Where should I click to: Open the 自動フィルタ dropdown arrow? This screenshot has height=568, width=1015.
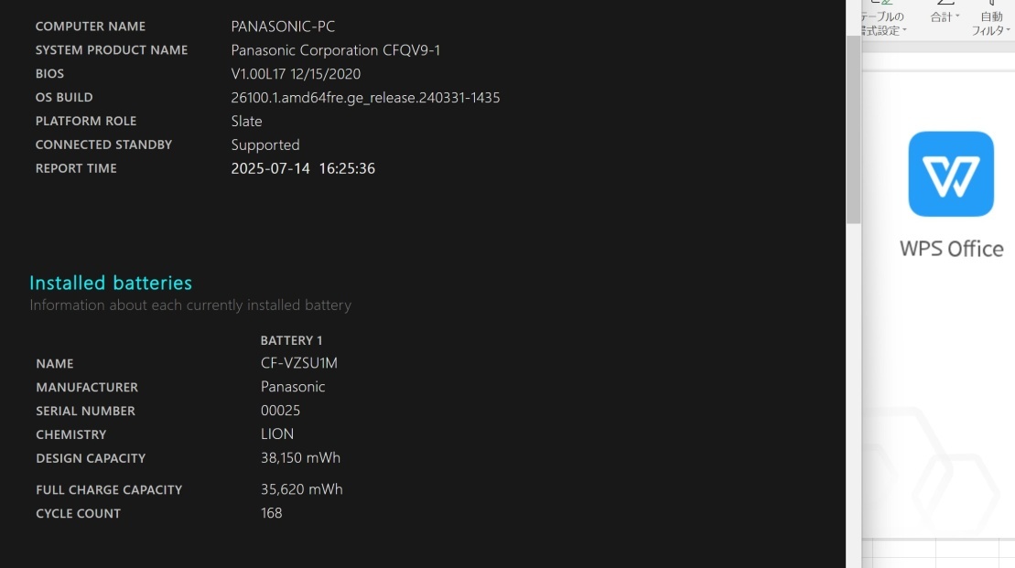pos(1008,30)
